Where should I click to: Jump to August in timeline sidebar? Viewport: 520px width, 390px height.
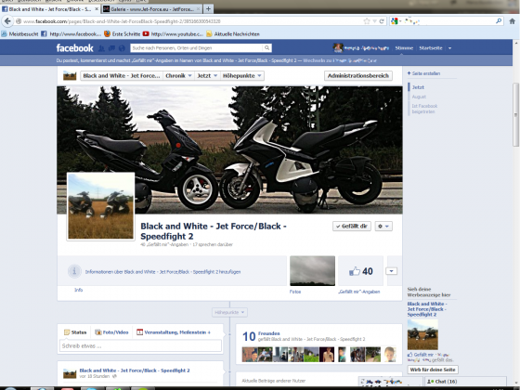[419, 97]
